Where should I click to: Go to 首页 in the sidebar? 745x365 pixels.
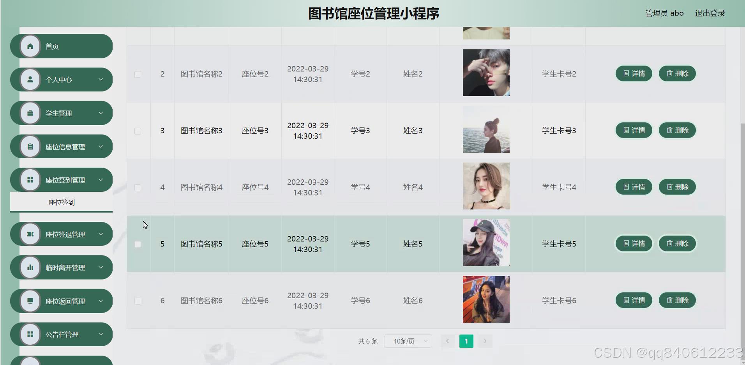61,46
